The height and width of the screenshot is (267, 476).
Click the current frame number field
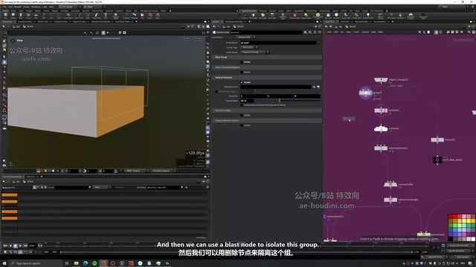click(x=32, y=245)
